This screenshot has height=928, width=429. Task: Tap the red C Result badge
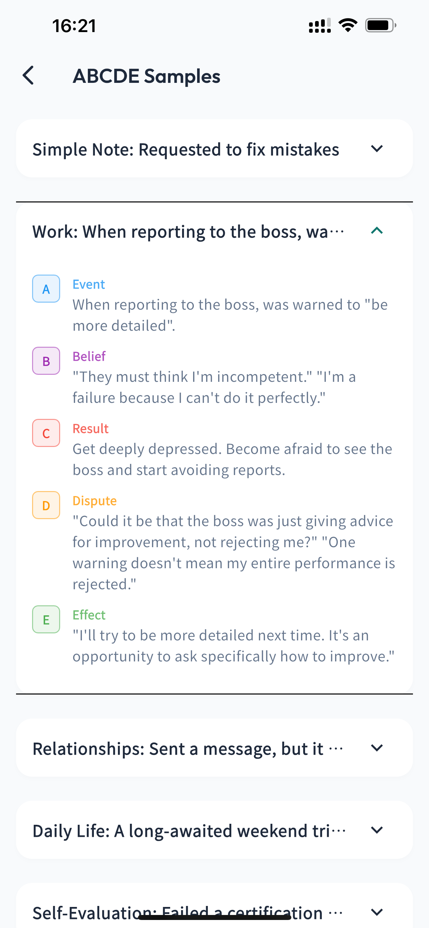pyautogui.click(x=46, y=433)
